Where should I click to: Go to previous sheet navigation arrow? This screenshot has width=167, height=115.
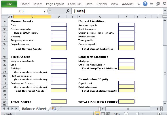click(x=8, y=108)
